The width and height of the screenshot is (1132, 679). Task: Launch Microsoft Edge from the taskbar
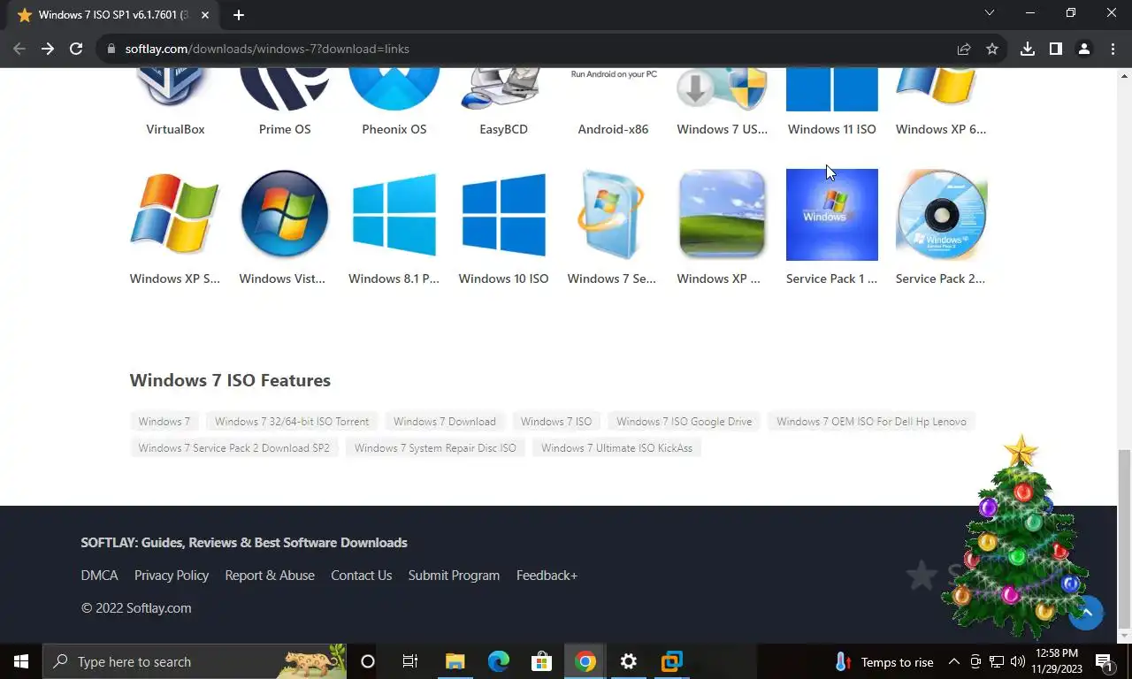click(499, 661)
